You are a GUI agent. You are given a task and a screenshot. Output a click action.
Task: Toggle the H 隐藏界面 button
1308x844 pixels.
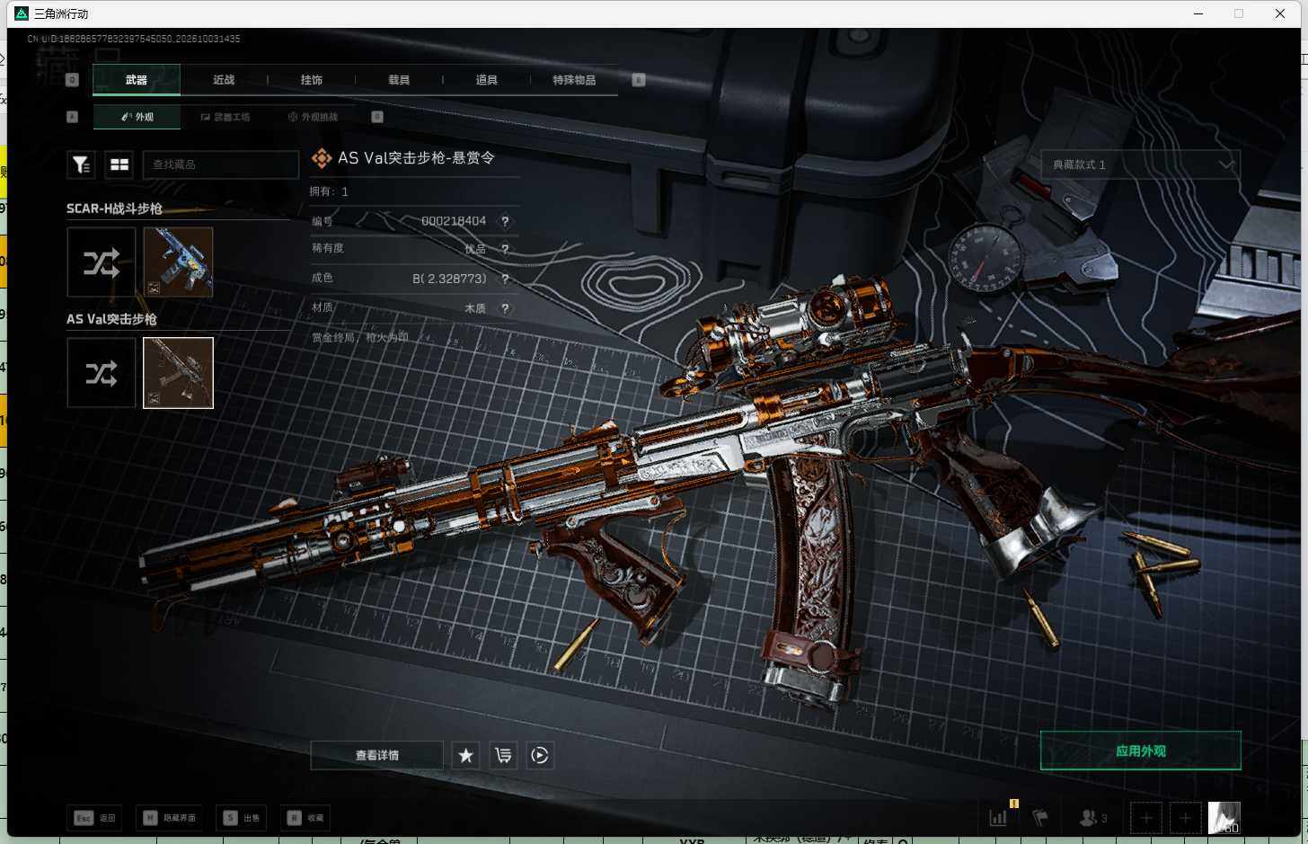coord(171,818)
